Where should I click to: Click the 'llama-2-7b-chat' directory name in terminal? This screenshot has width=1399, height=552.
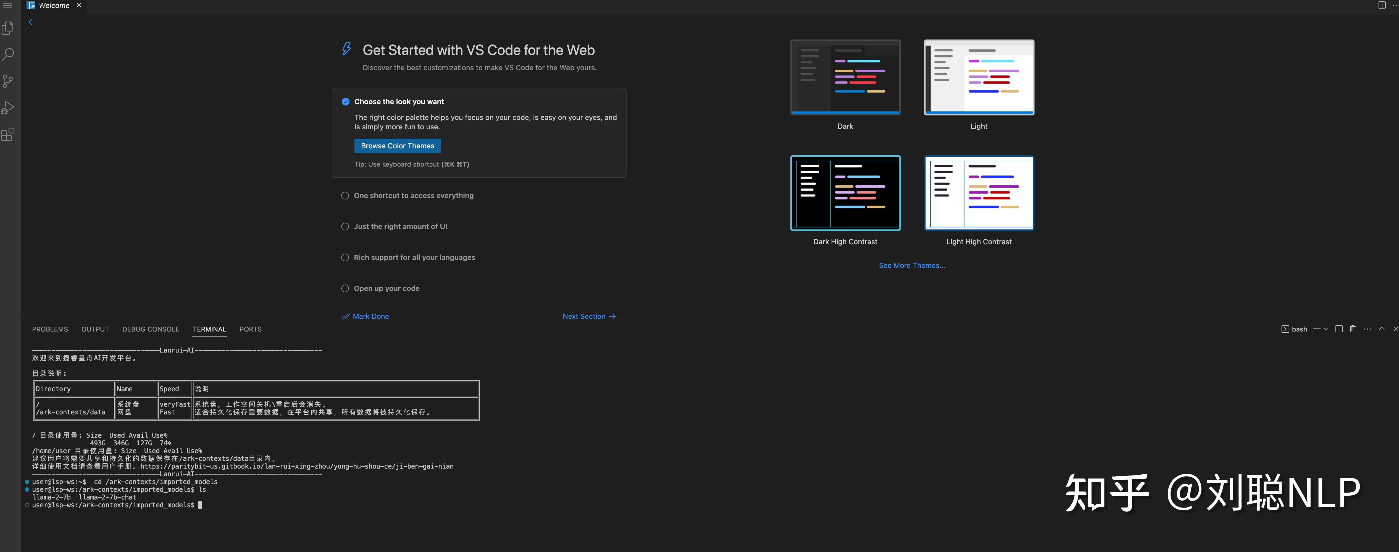coord(107,497)
